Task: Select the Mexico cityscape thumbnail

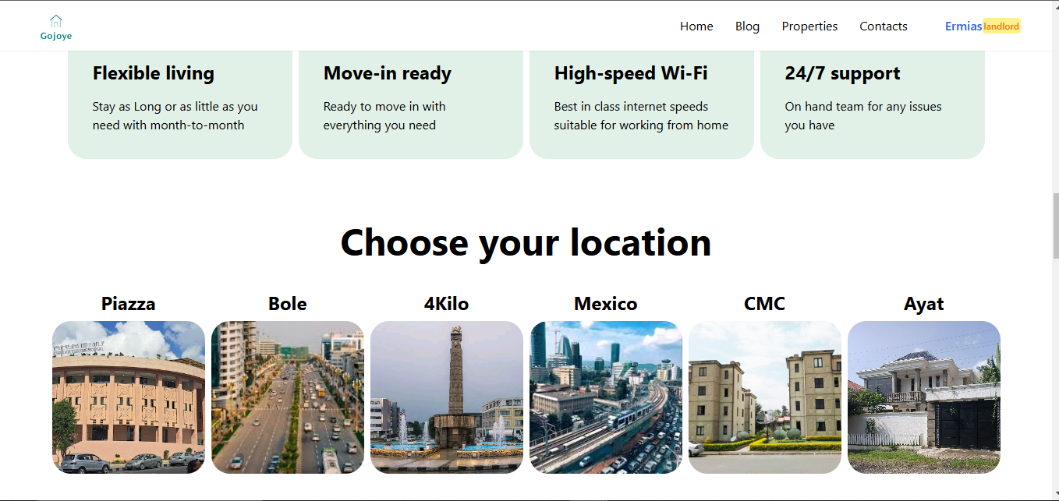Action: (606, 397)
